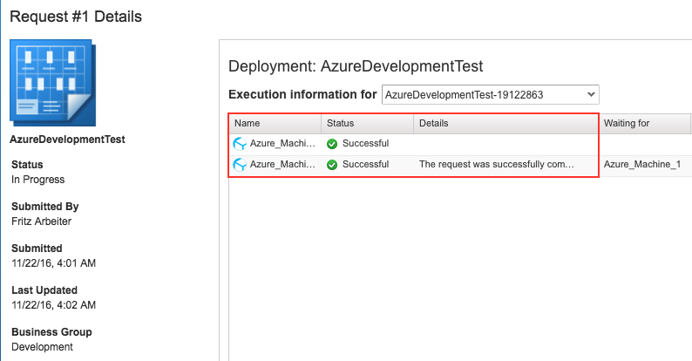
Task: Sort by the Name column header
Action: pyautogui.click(x=275, y=124)
